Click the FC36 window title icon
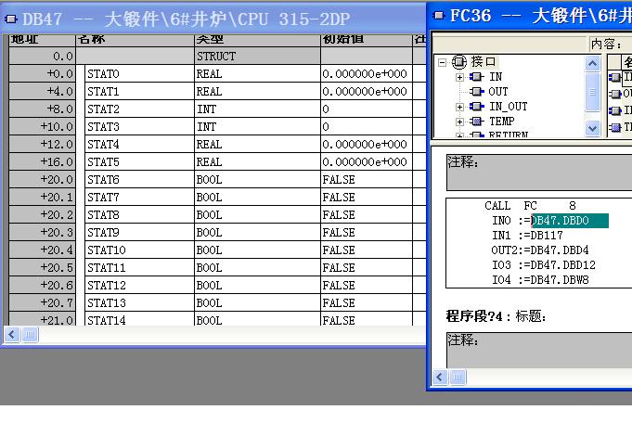The image size is (632, 423). pos(438,16)
